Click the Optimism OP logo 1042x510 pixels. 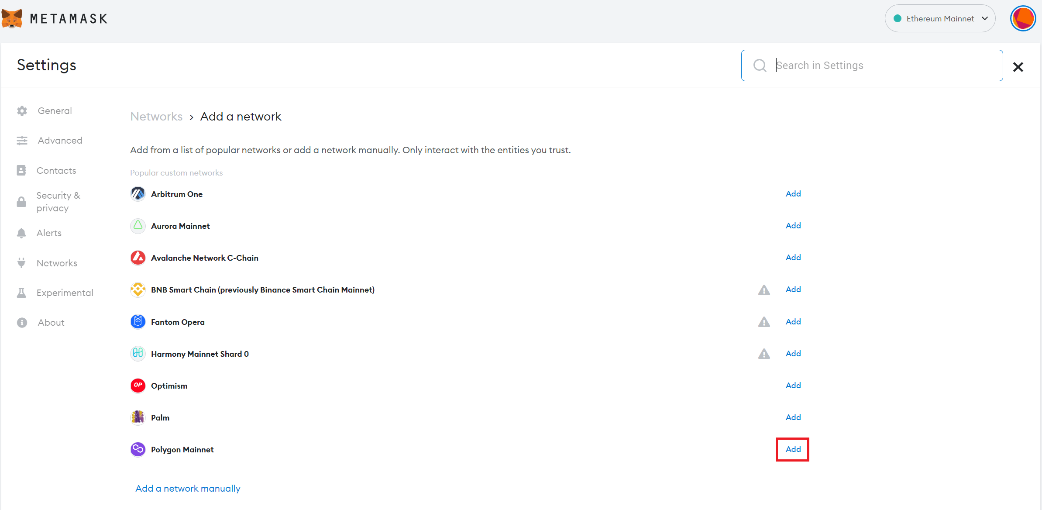(138, 386)
